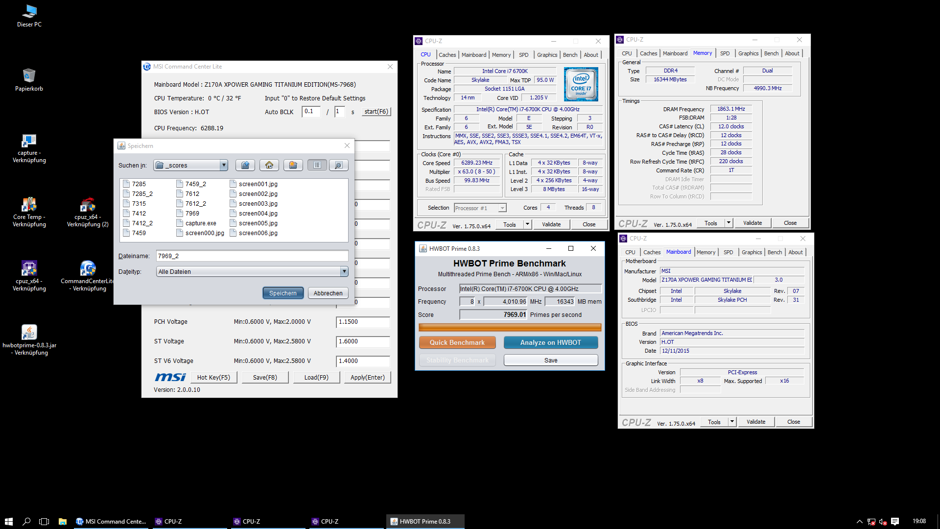
Task: Open Task View on the taskbar
Action: click(44, 522)
